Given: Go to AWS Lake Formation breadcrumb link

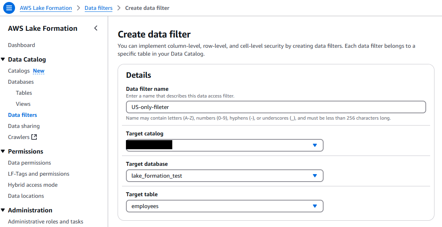Looking at the screenshot, I should [46, 8].
